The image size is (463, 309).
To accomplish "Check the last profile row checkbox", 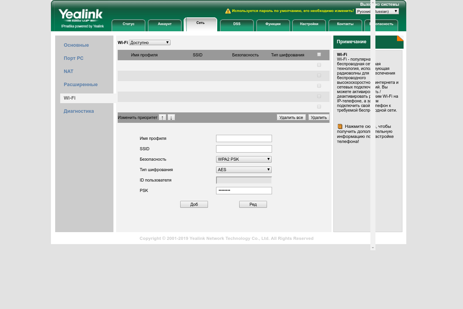I will (x=319, y=107).
